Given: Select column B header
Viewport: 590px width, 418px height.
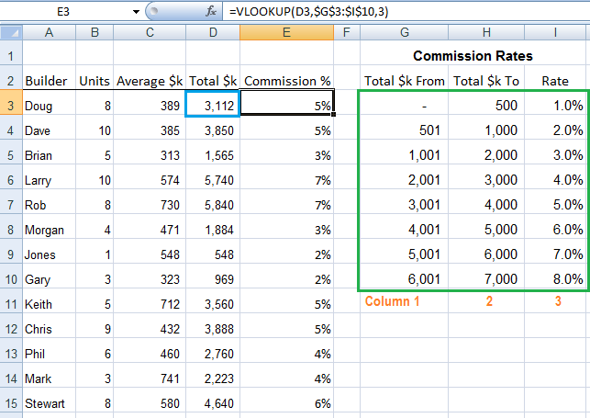Looking at the screenshot, I should [95, 32].
